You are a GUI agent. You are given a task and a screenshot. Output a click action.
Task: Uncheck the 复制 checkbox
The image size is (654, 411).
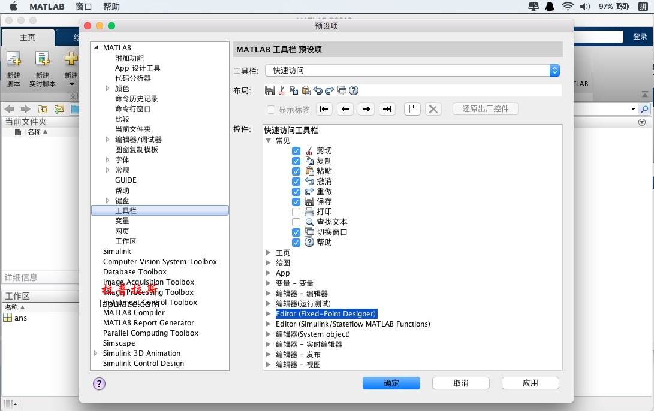tap(296, 161)
